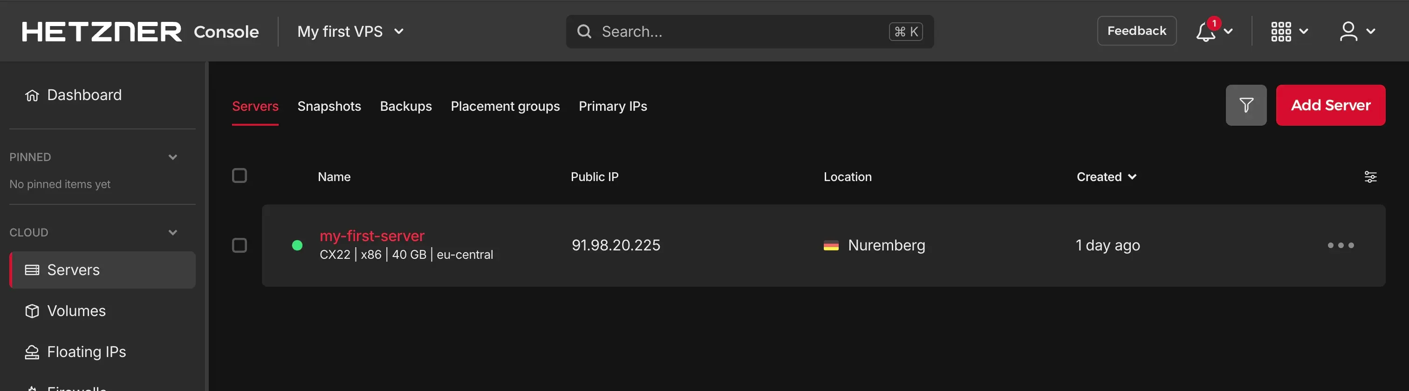The width and height of the screenshot is (1409, 391).
Task: Open Volumes in the sidebar
Action: pos(103,311)
